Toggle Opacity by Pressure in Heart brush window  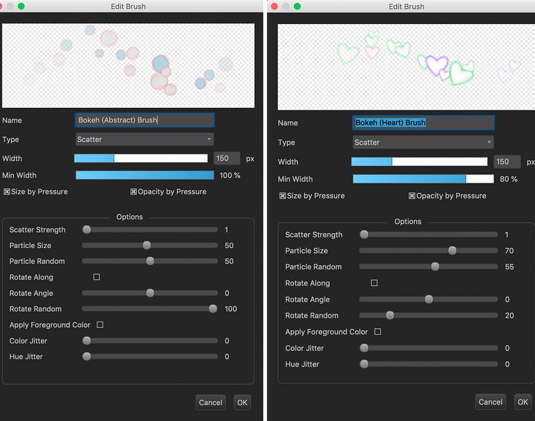pyautogui.click(x=412, y=196)
